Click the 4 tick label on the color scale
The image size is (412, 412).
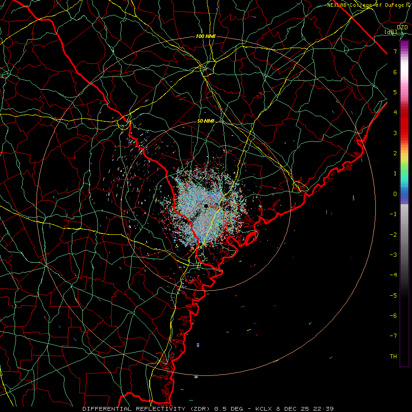395,113
